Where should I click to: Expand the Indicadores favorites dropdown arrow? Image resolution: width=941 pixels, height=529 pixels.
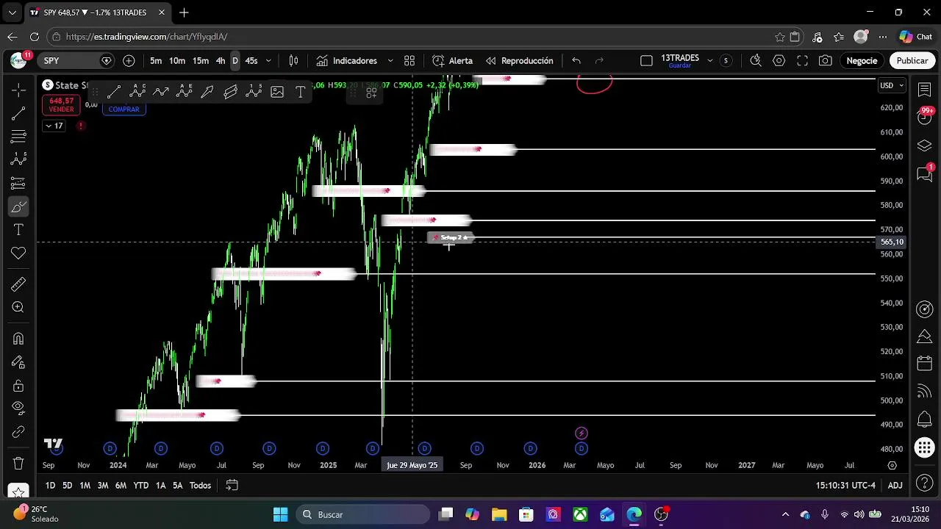390,61
